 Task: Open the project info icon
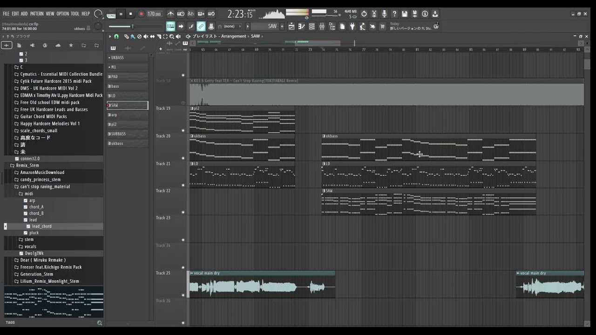click(x=425, y=14)
